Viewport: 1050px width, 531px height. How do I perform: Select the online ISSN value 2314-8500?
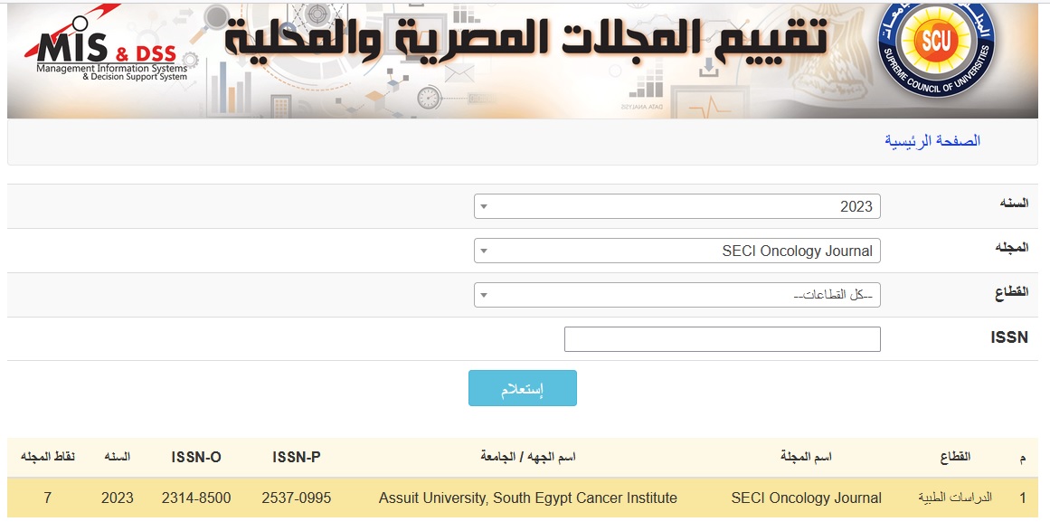click(196, 498)
